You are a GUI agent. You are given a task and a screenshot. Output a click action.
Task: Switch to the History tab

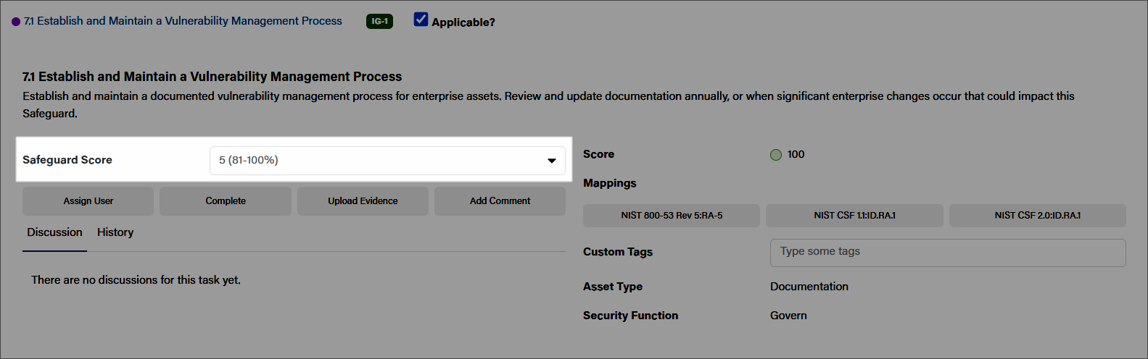(x=115, y=232)
